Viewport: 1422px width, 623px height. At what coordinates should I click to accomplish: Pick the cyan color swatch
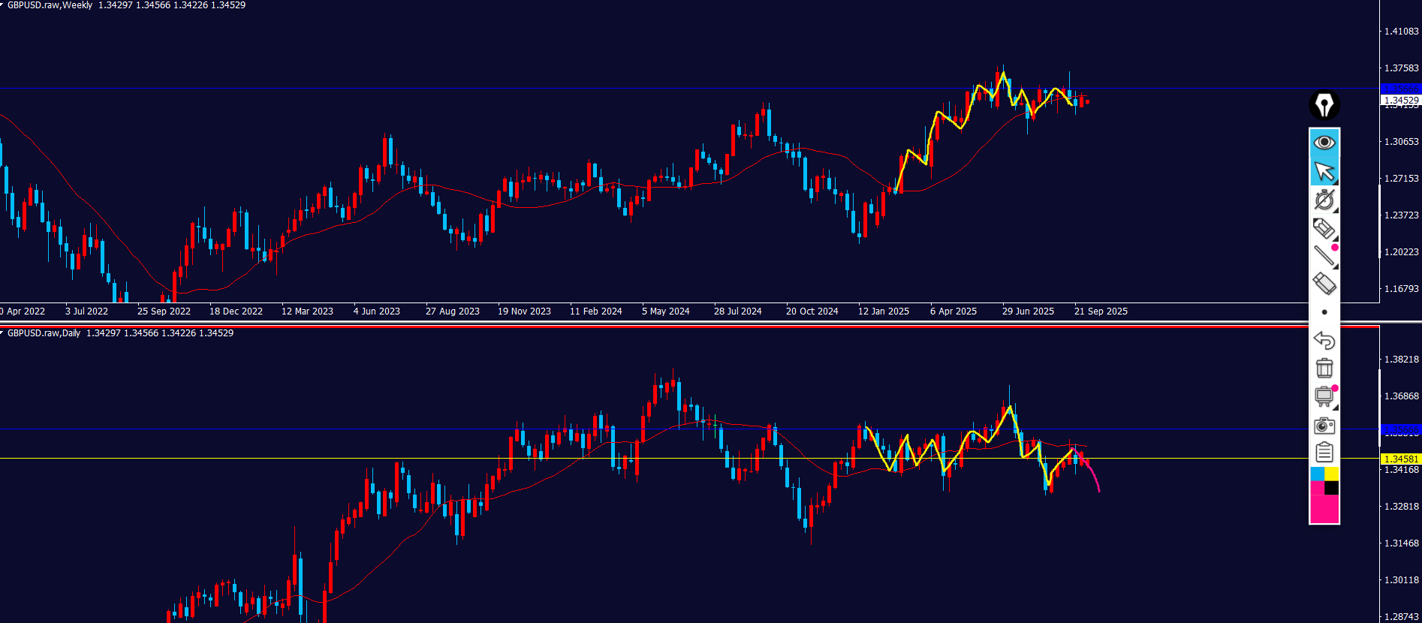pos(1317,474)
